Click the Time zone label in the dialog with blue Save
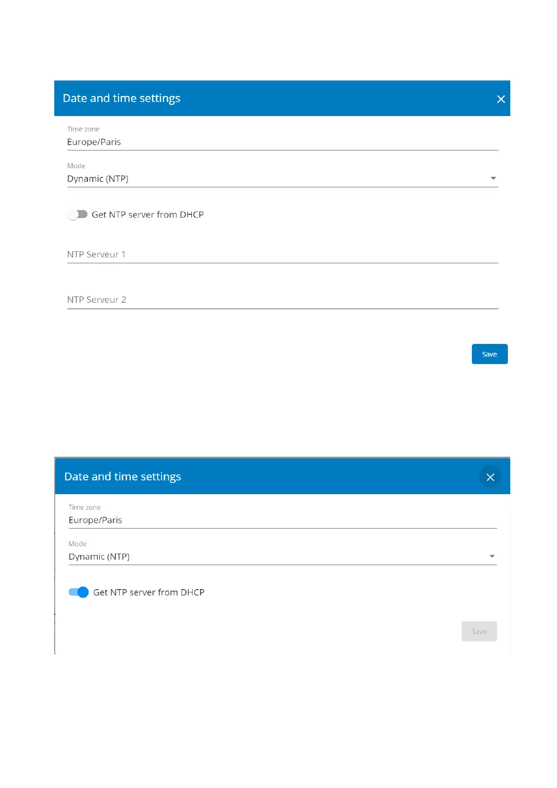This screenshot has width=557, height=788. click(83, 129)
